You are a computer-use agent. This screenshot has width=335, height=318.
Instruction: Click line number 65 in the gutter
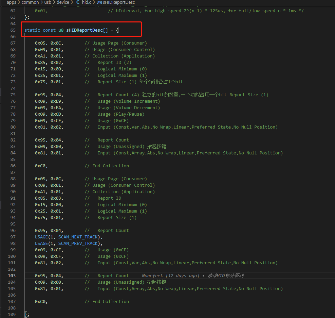coord(13,30)
